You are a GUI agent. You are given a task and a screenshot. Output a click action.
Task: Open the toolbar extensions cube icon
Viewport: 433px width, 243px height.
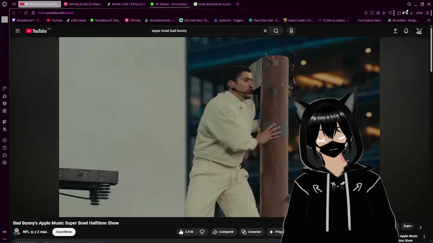pyautogui.click(x=399, y=13)
